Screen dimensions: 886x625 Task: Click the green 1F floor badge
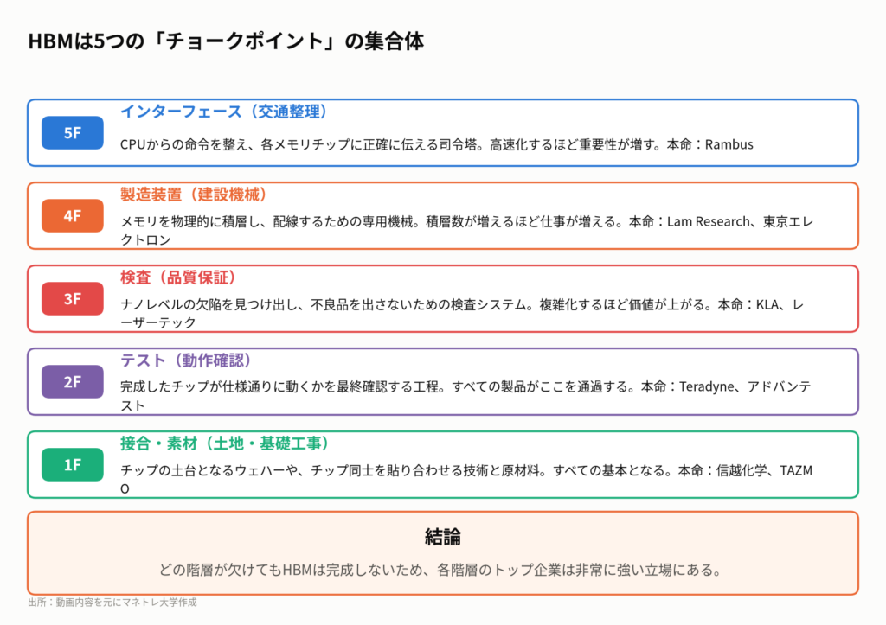73,465
